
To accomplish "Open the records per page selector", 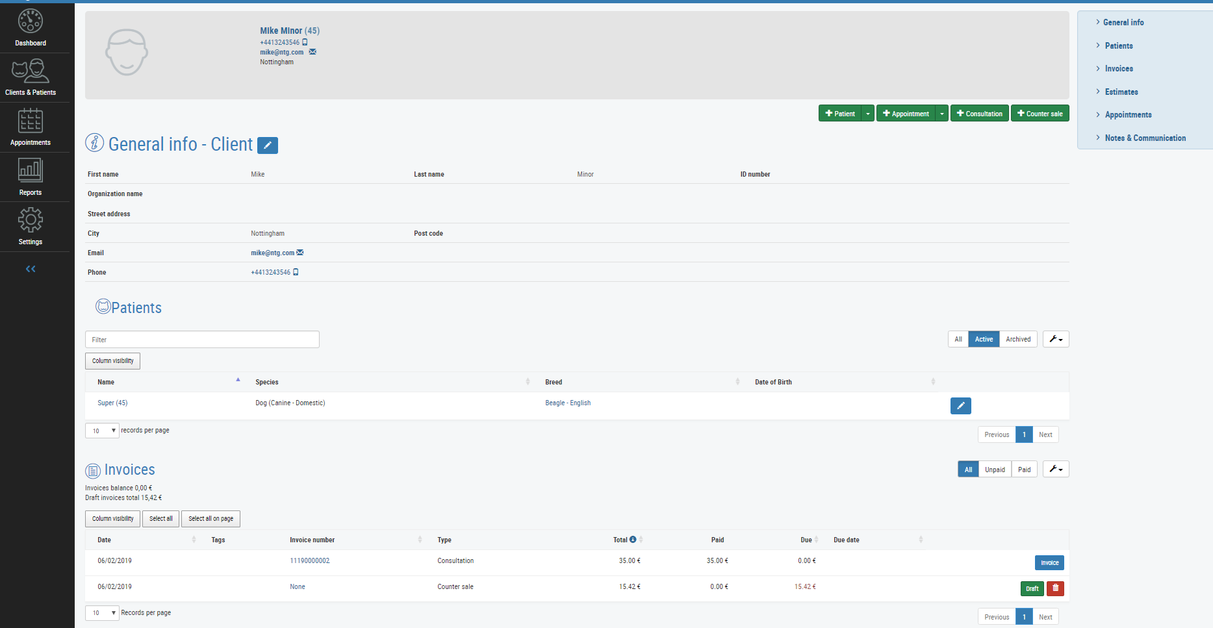I will point(101,430).
